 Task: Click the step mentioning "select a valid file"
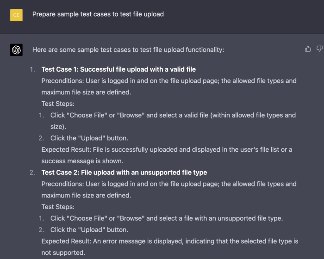pos(173,115)
